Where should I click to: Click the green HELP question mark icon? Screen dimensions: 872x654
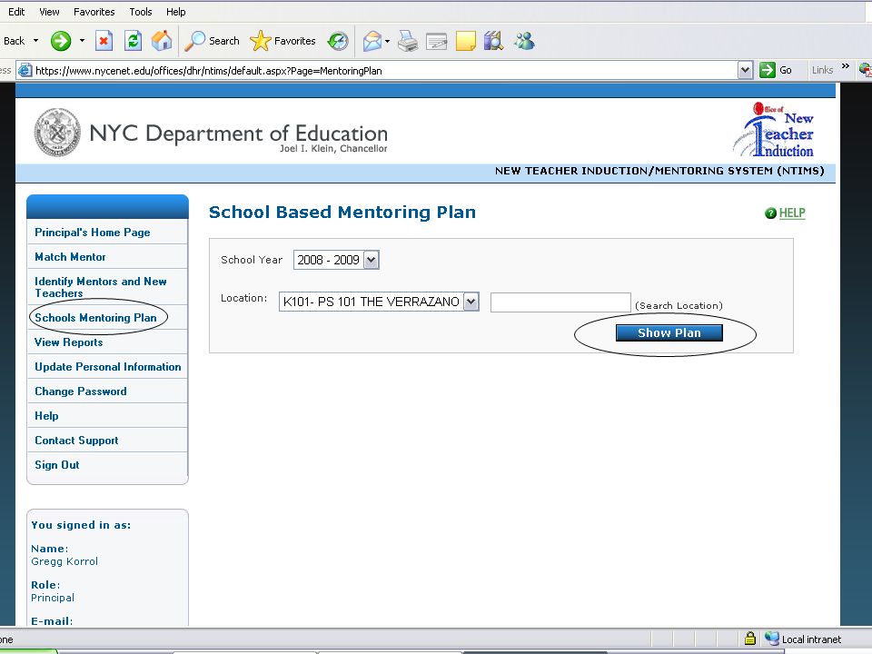(x=770, y=213)
